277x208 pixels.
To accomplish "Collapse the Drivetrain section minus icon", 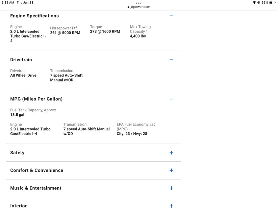I will pos(171,60).
